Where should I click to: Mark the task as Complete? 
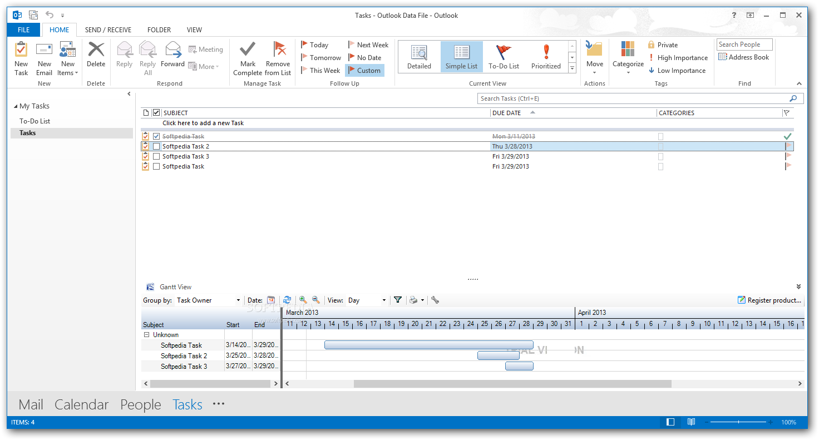(x=248, y=59)
